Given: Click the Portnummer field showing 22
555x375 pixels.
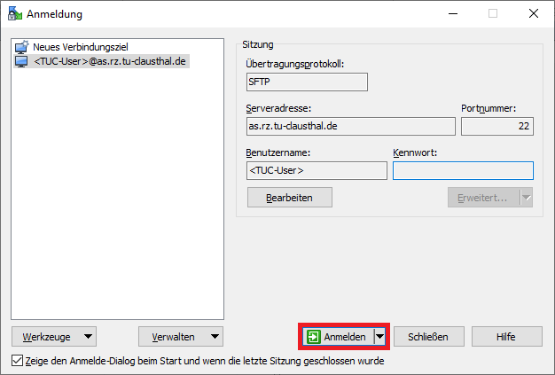Looking at the screenshot, I should tap(496, 126).
